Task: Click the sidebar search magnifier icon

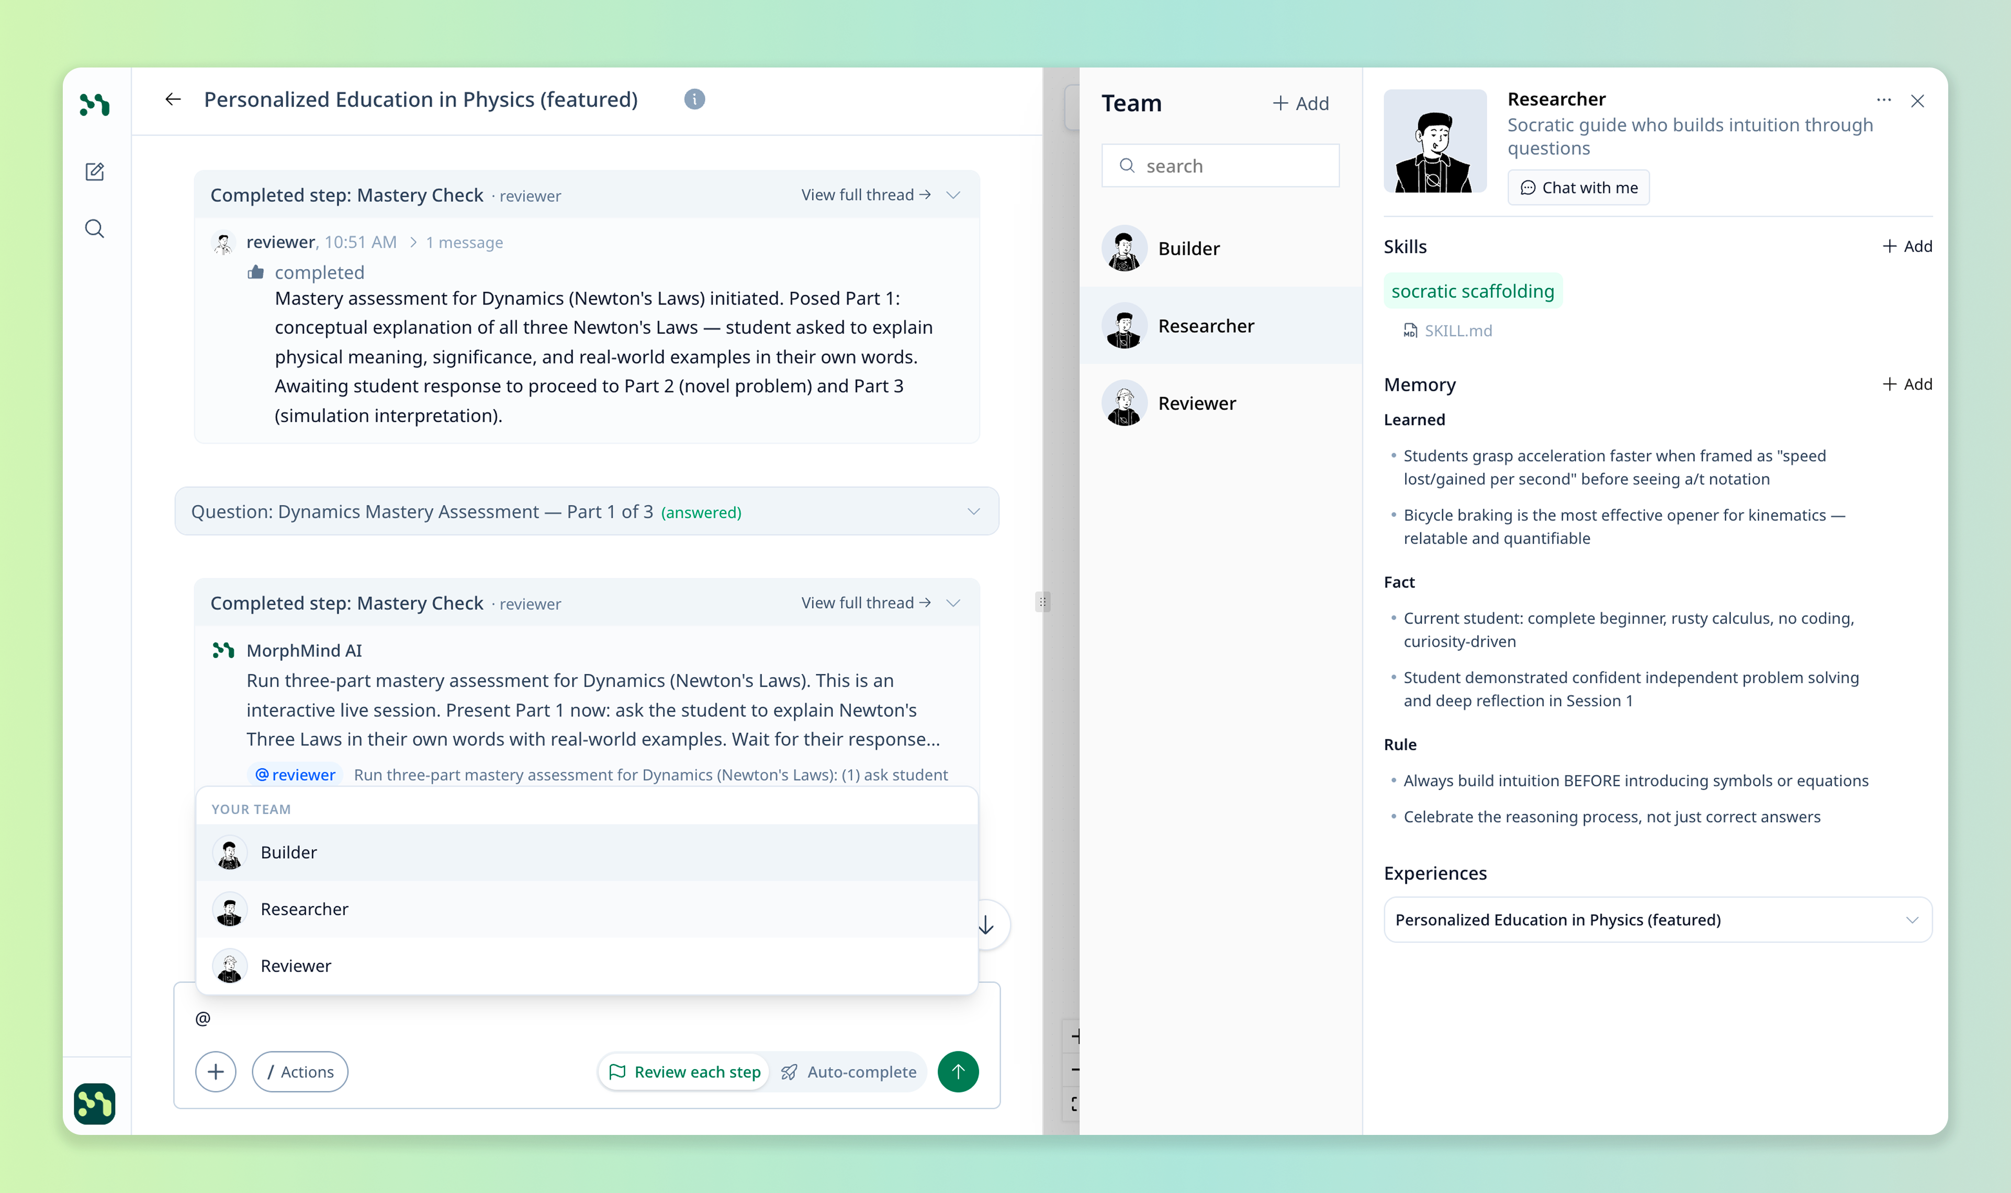Action: [94, 229]
